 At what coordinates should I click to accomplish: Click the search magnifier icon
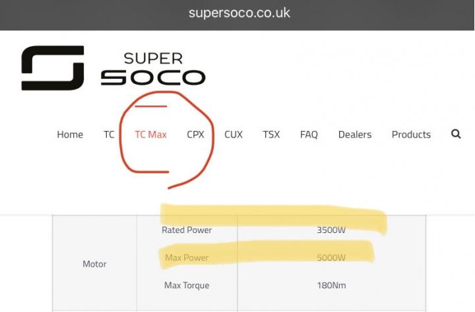tap(456, 134)
